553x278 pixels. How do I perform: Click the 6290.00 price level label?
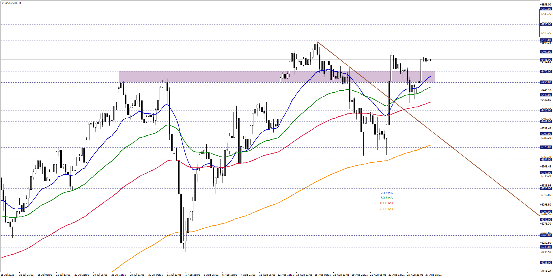(546, 212)
